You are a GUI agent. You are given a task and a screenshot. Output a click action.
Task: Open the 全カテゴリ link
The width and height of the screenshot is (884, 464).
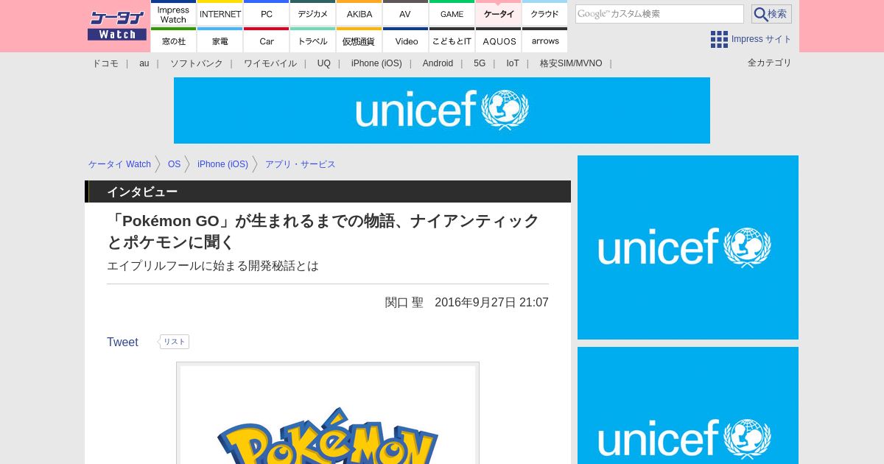point(770,63)
